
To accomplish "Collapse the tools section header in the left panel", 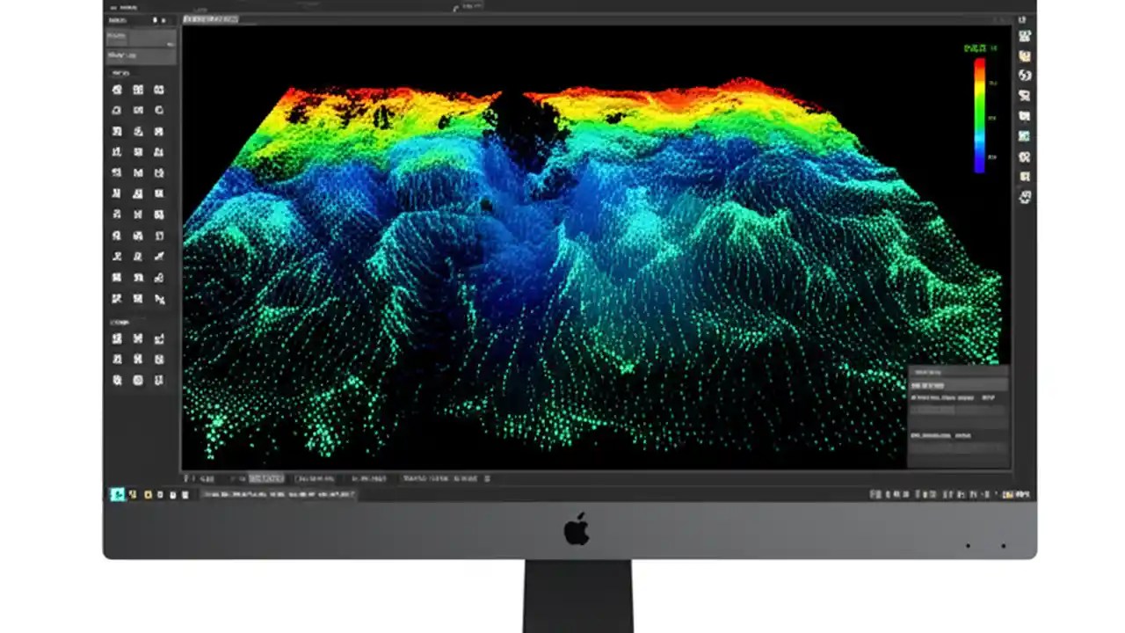I will (x=120, y=73).
